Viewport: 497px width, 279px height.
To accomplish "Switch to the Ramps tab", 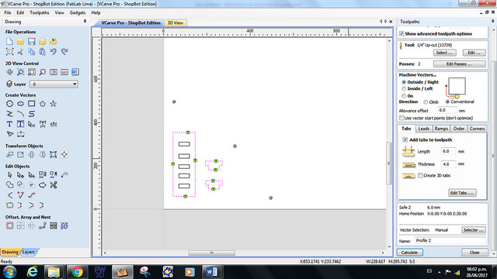I will (x=441, y=129).
